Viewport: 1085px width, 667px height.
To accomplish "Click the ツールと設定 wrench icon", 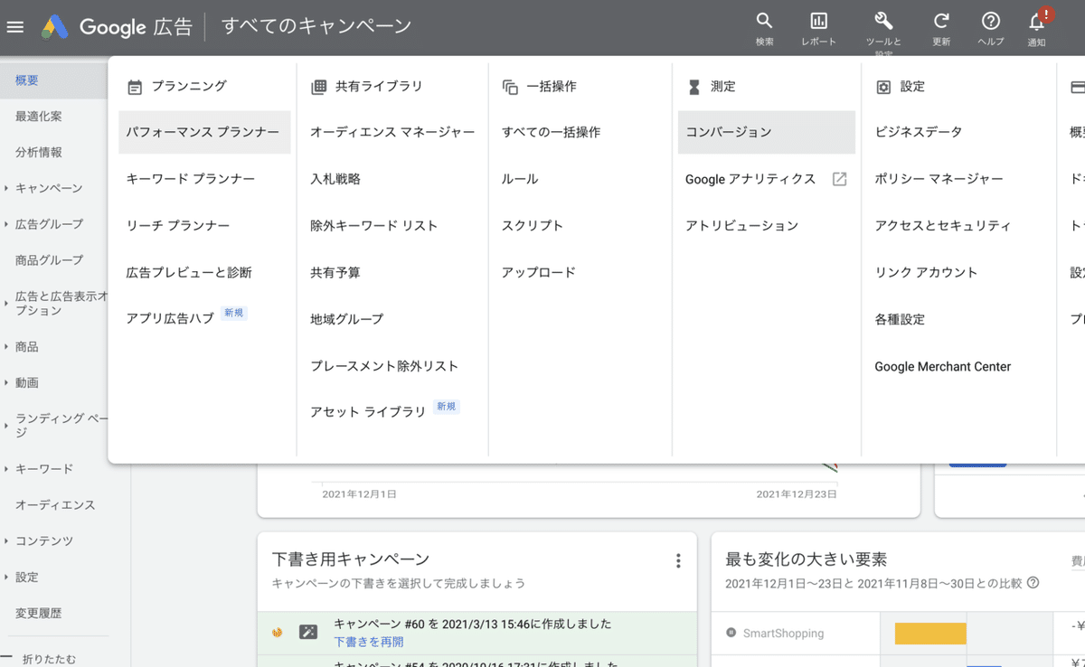I will [x=882, y=20].
